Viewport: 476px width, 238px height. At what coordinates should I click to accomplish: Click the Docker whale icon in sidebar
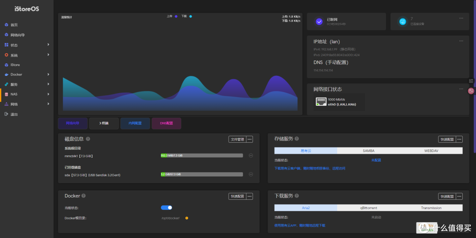tap(6, 74)
